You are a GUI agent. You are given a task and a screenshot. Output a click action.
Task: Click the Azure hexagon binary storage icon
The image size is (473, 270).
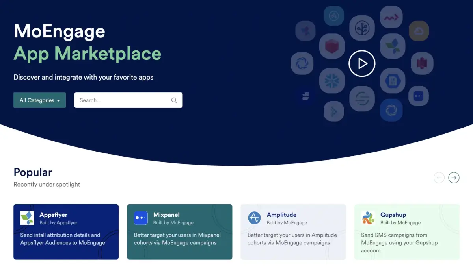[x=393, y=81]
